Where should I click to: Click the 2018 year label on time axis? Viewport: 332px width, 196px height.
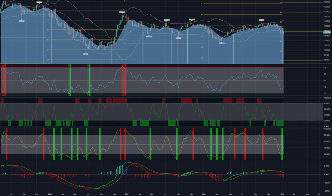pyautogui.click(x=204, y=194)
